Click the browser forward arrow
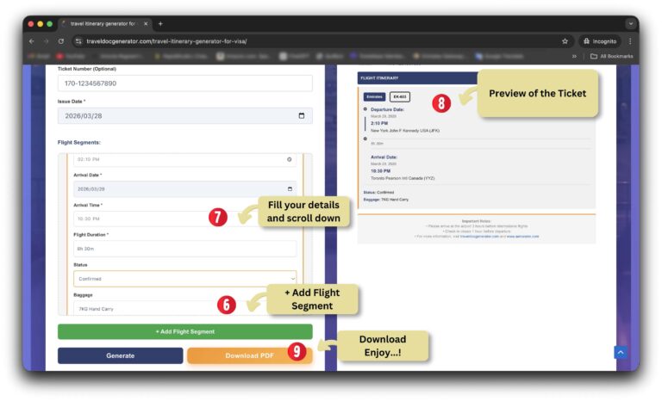Image resolution: width=662 pixels, height=401 pixels. (x=46, y=40)
